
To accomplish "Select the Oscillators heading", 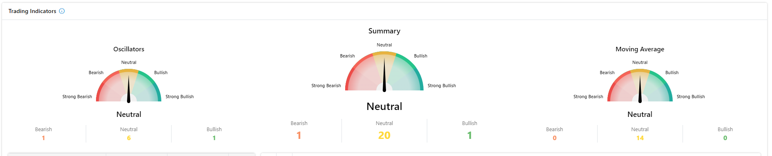I will 129,49.
